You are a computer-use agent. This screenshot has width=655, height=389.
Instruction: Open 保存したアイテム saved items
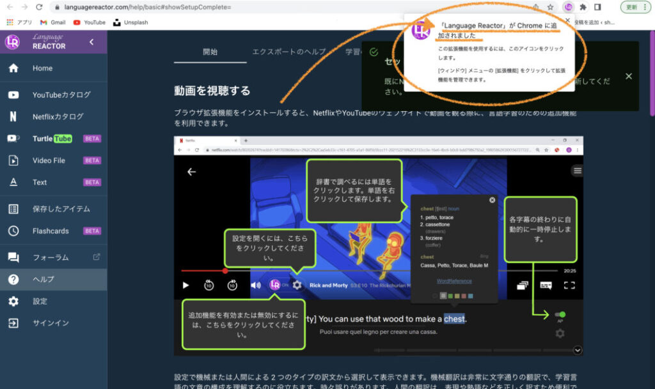click(61, 209)
